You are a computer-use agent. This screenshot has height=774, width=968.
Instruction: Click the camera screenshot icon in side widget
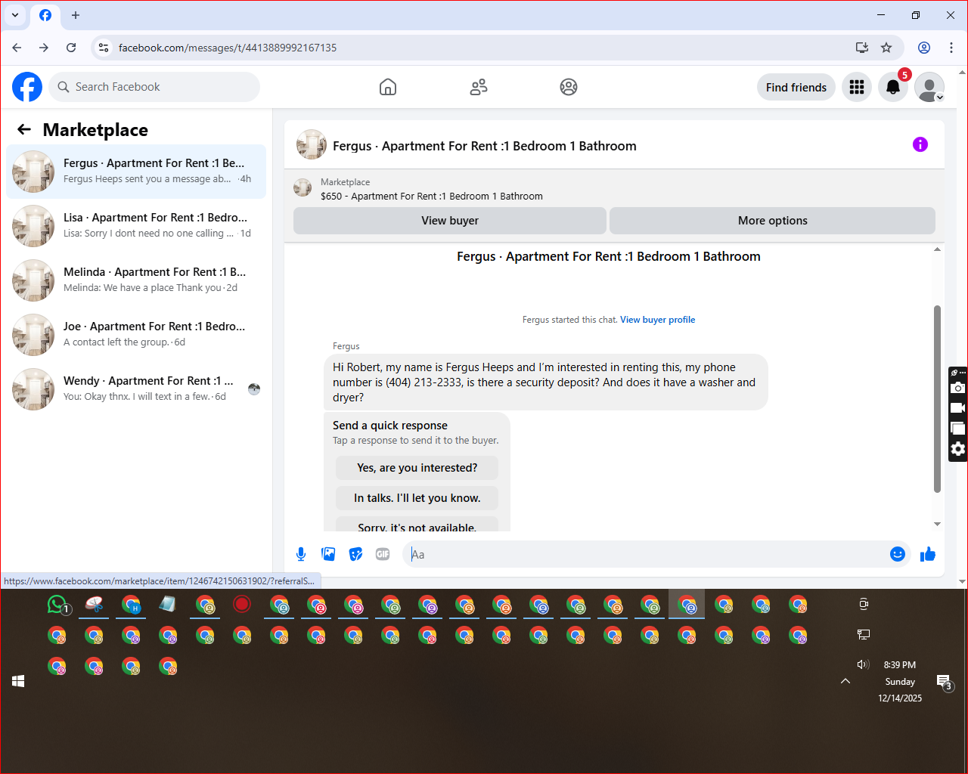click(958, 388)
